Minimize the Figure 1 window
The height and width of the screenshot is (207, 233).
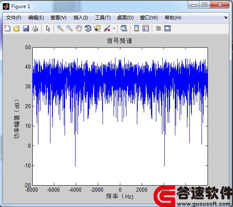coord(194,5)
